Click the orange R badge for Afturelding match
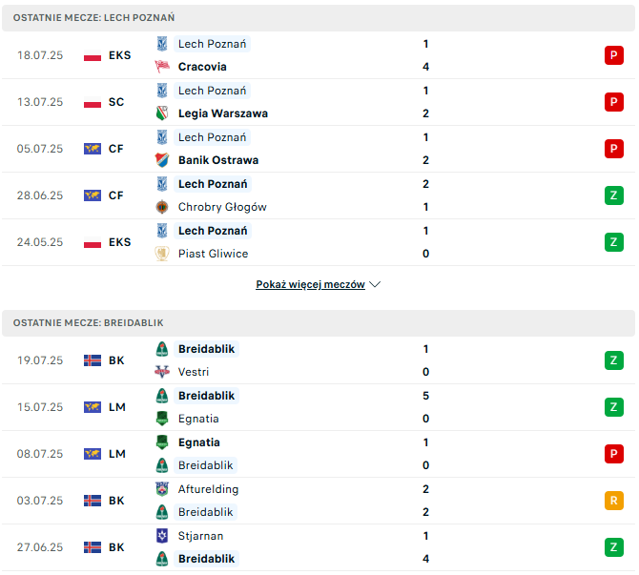This screenshot has width=639, height=575. click(x=614, y=501)
